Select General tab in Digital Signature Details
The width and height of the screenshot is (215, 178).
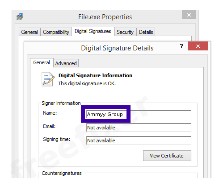pos(42,62)
